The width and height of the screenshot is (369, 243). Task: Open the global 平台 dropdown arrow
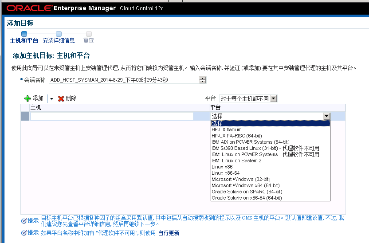[x=274, y=98]
